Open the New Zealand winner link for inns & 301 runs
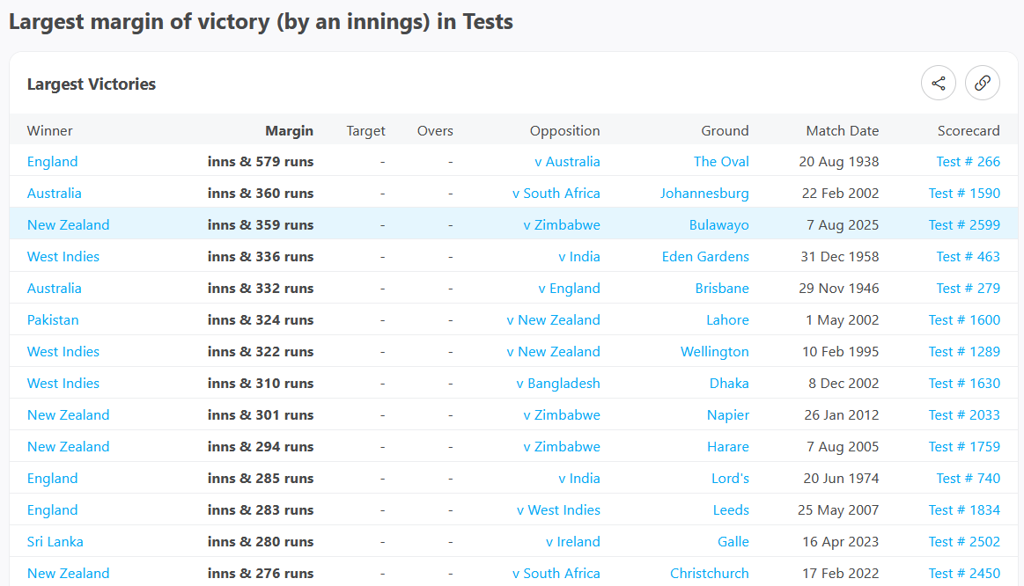 (69, 415)
